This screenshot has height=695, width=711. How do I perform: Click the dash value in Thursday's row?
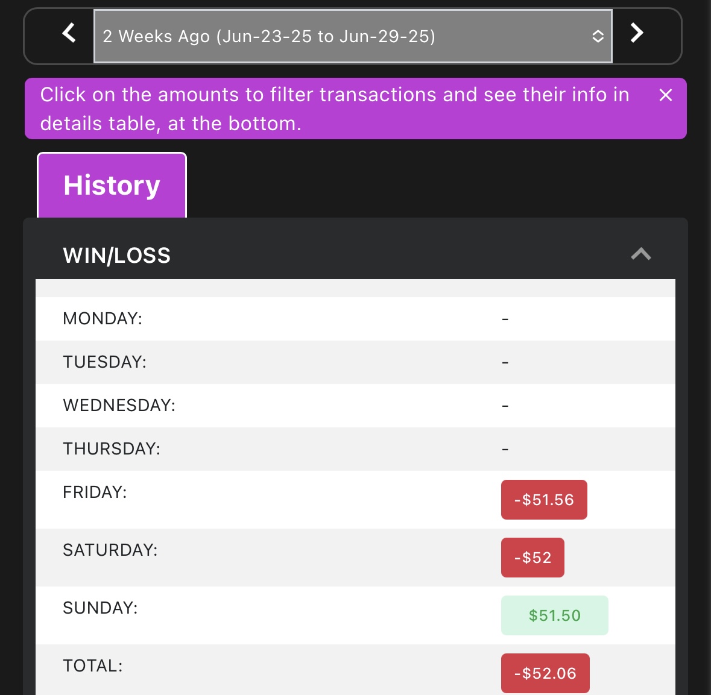pyautogui.click(x=505, y=449)
